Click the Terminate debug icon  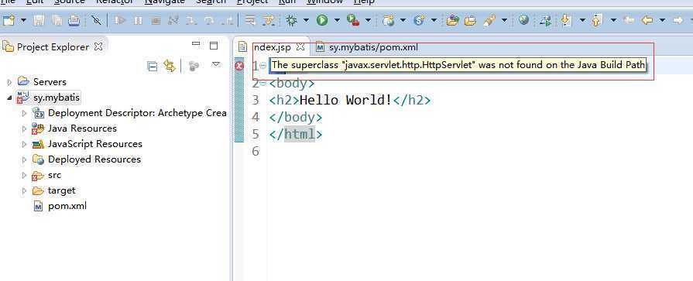pos(156,20)
